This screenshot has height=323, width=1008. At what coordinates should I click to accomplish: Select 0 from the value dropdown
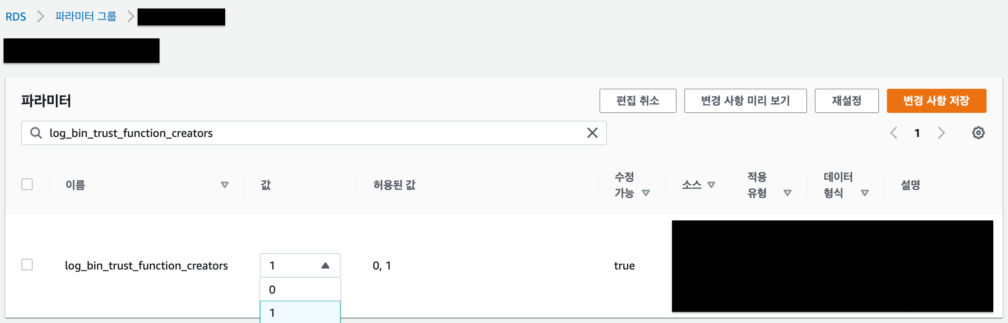click(272, 289)
